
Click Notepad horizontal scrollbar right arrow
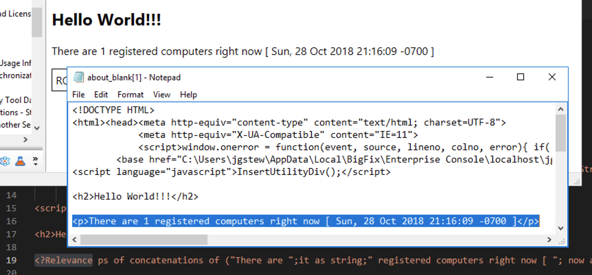tap(549, 239)
